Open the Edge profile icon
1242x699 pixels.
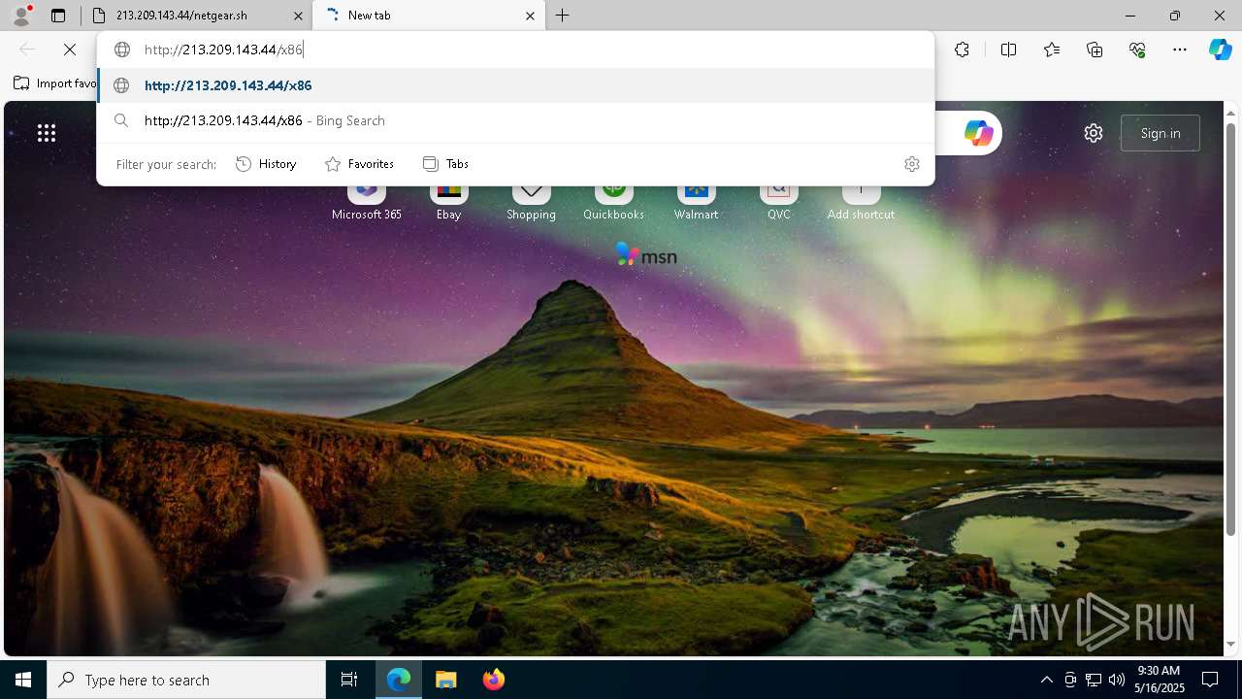(x=21, y=16)
